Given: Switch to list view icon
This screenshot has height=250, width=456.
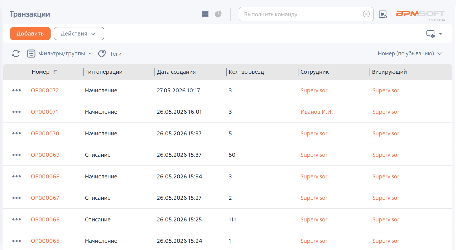Looking at the screenshot, I should click(205, 14).
